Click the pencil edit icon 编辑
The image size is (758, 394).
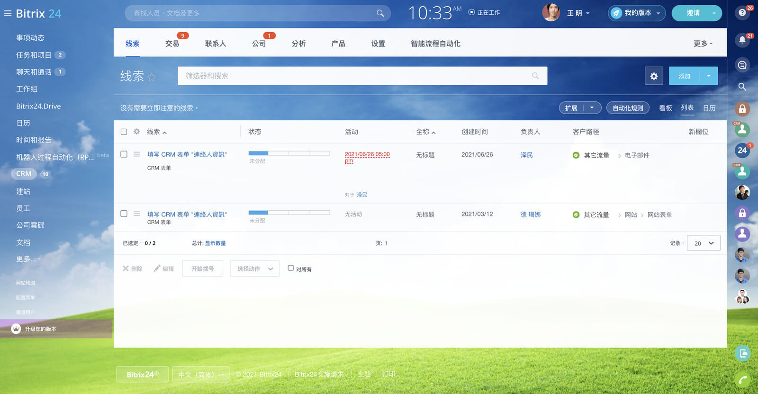[157, 269]
